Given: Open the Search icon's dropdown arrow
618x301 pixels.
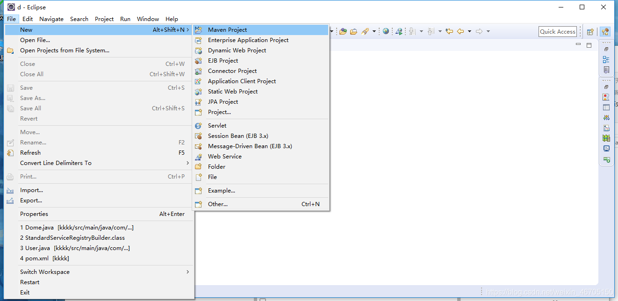Looking at the screenshot, I should point(374,31).
